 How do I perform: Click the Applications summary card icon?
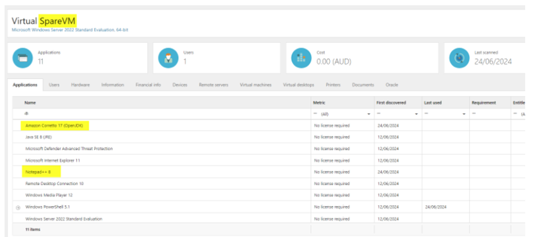pyautogui.click(x=23, y=58)
